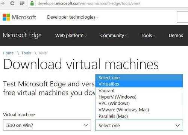Click the Microsoft Edge site title
The height and width of the screenshot is (135, 188).
coord(22,36)
